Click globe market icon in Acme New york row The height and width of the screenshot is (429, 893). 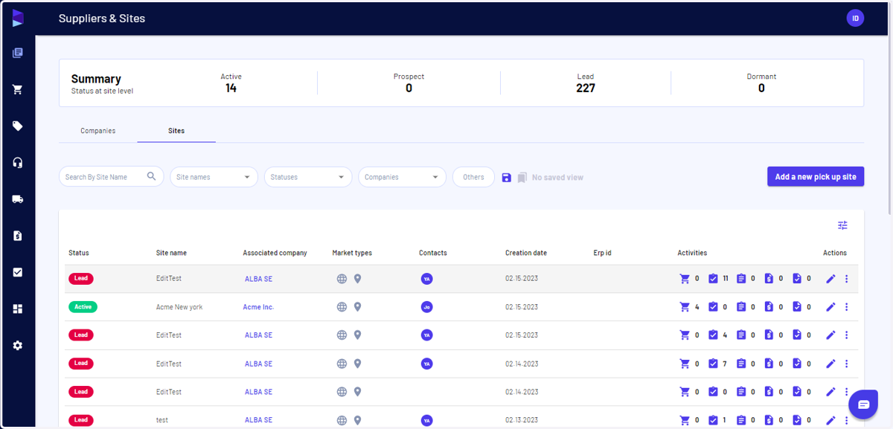coord(342,307)
